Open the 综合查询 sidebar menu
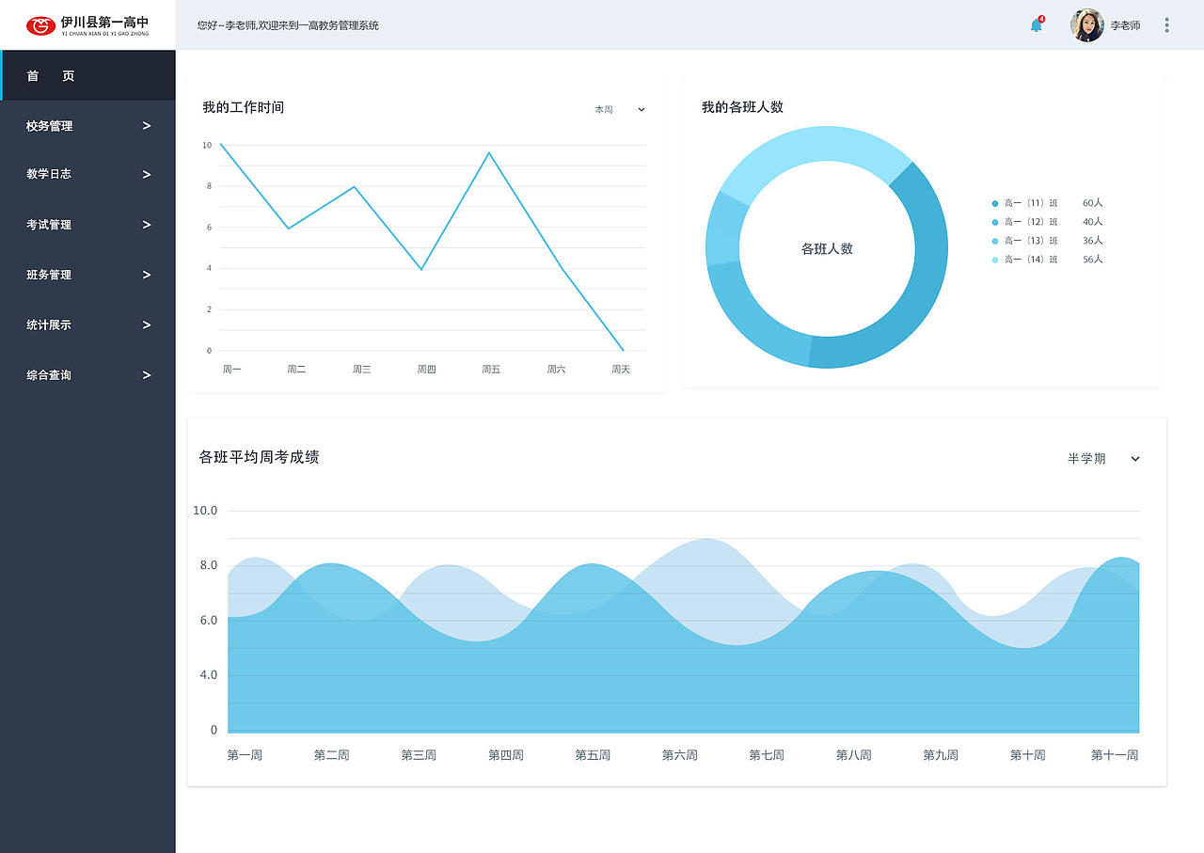Screen dimensions: 1204x853 click(87, 374)
